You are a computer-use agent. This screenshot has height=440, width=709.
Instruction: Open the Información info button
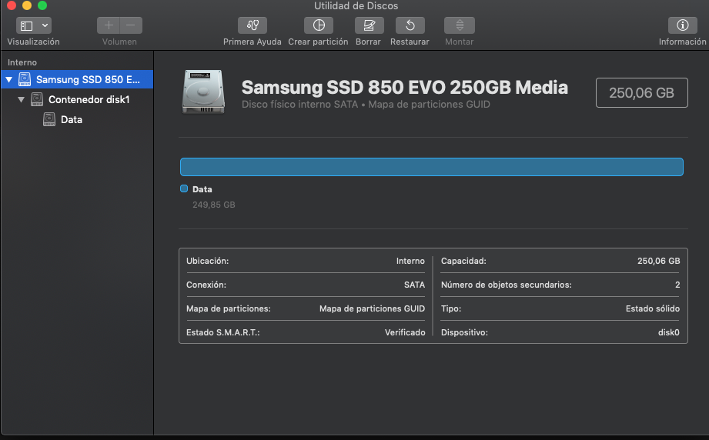click(x=682, y=25)
